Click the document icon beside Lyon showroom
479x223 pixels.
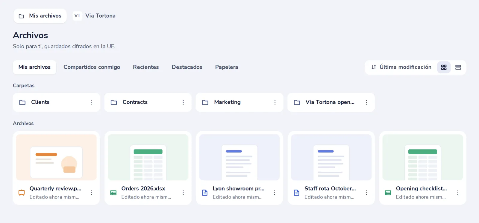[205, 193]
